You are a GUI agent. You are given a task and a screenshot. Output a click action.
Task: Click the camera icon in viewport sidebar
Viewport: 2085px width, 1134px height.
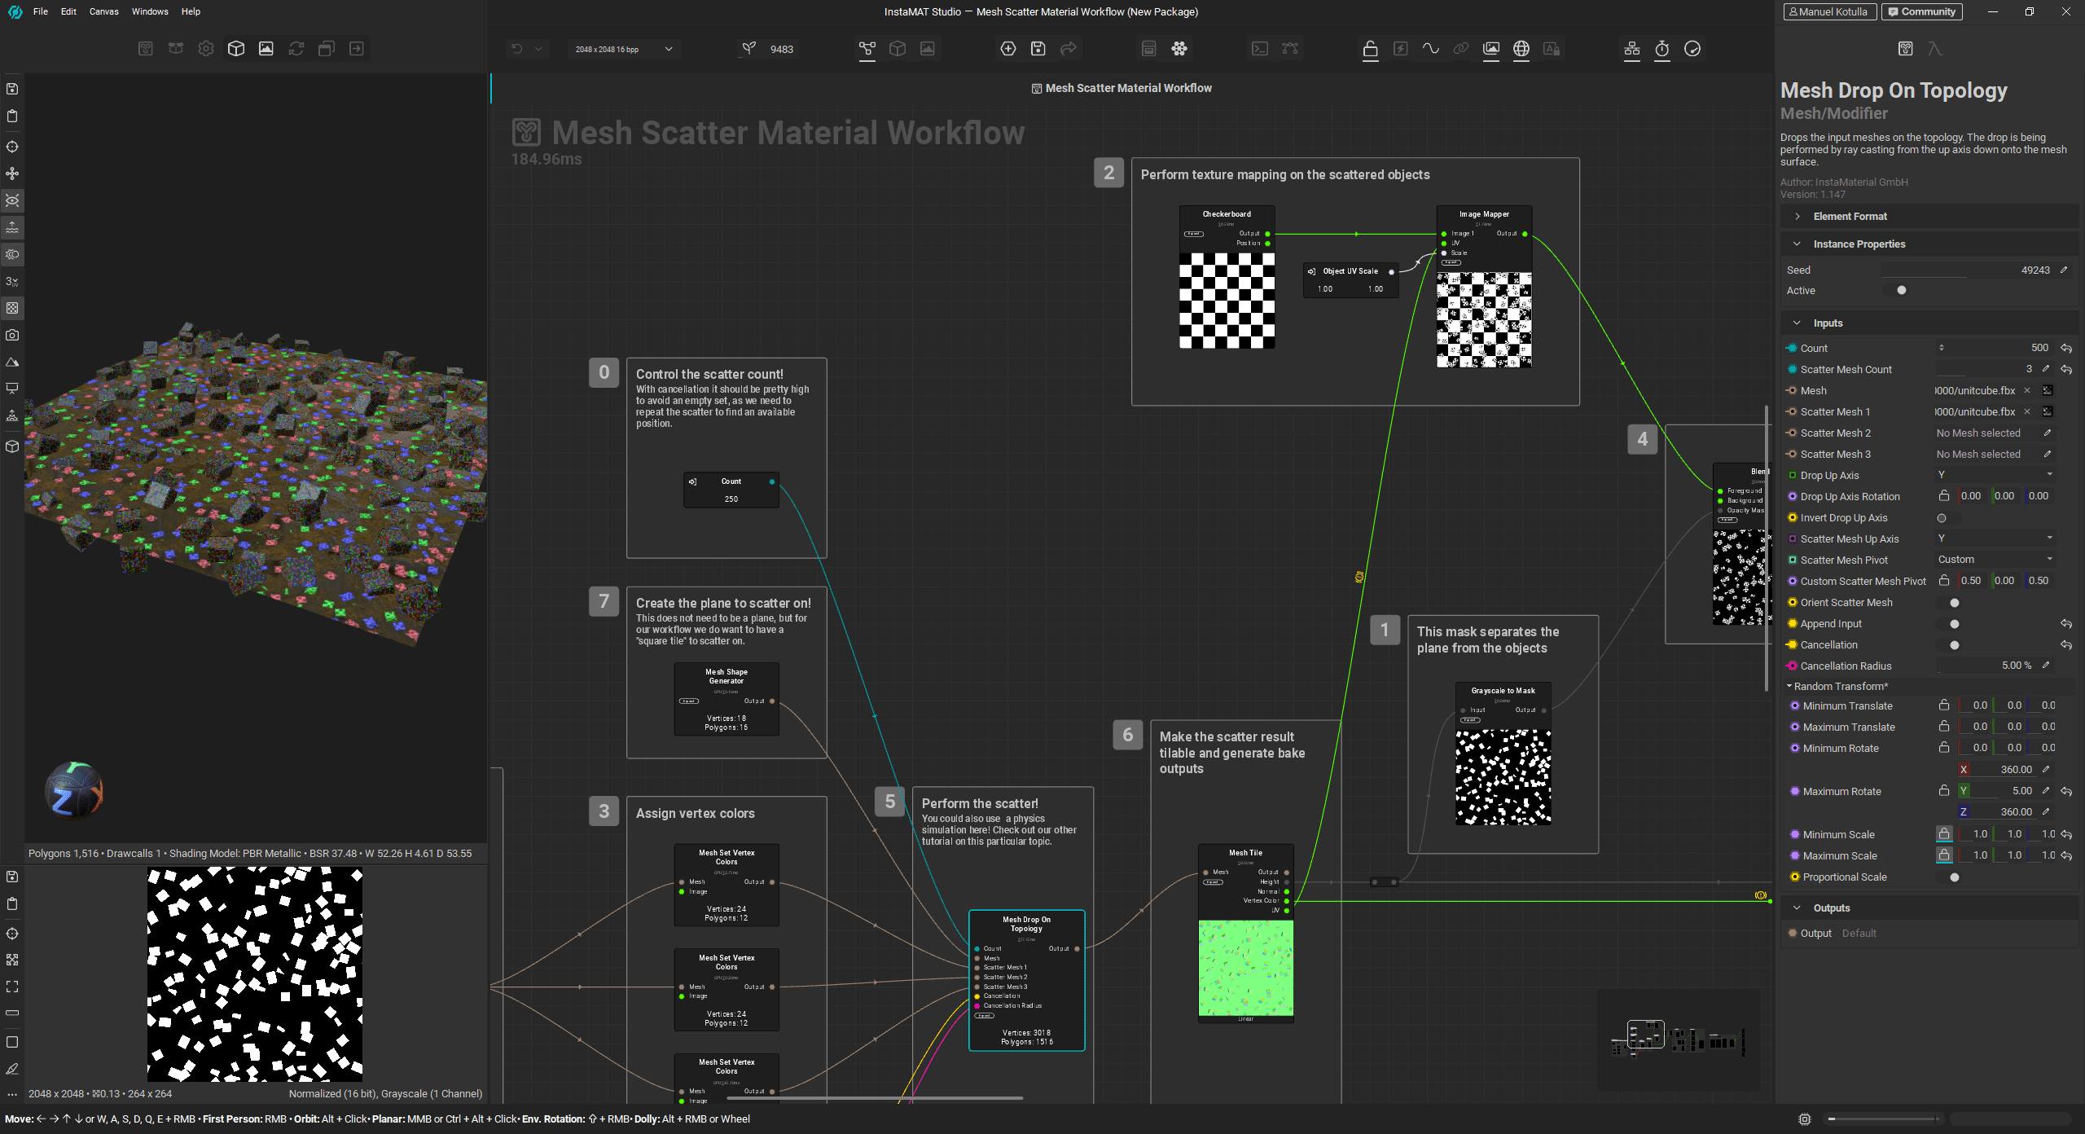tap(12, 335)
